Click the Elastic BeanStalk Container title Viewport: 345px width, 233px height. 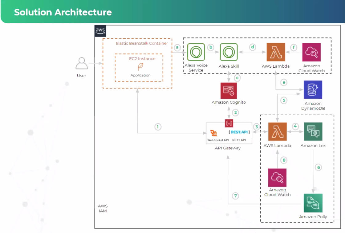click(x=141, y=43)
